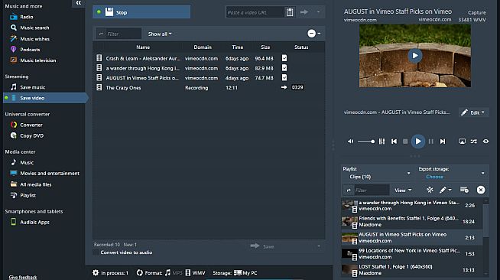Open the Show all dropdown
500x280 pixels.
[x=160, y=34]
